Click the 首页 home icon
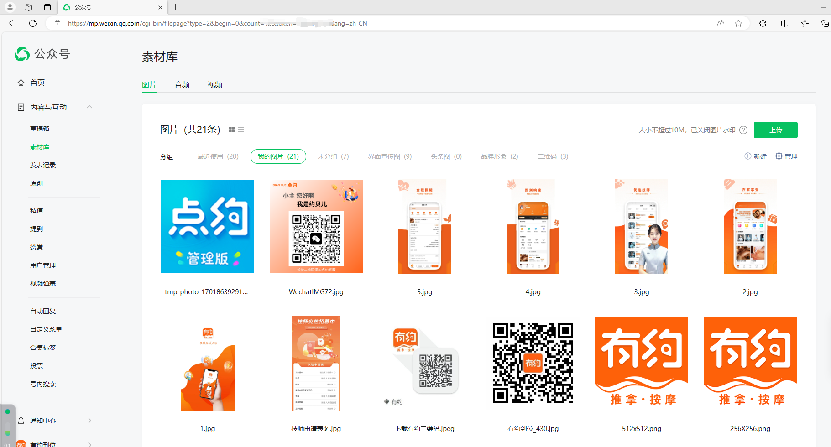Screen dimensions: 831x447 (21, 83)
